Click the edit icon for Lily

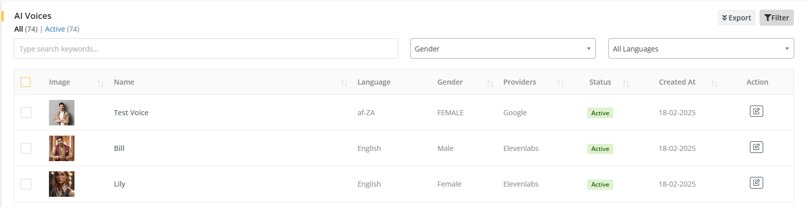[x=756, y=183]
